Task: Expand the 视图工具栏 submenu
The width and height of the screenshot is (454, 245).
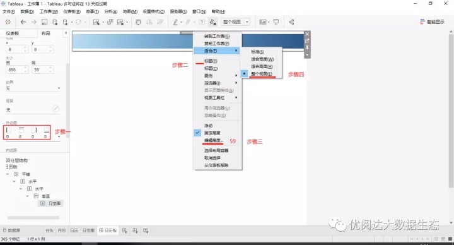Action: pyautogui.click(x=218, y=98)
